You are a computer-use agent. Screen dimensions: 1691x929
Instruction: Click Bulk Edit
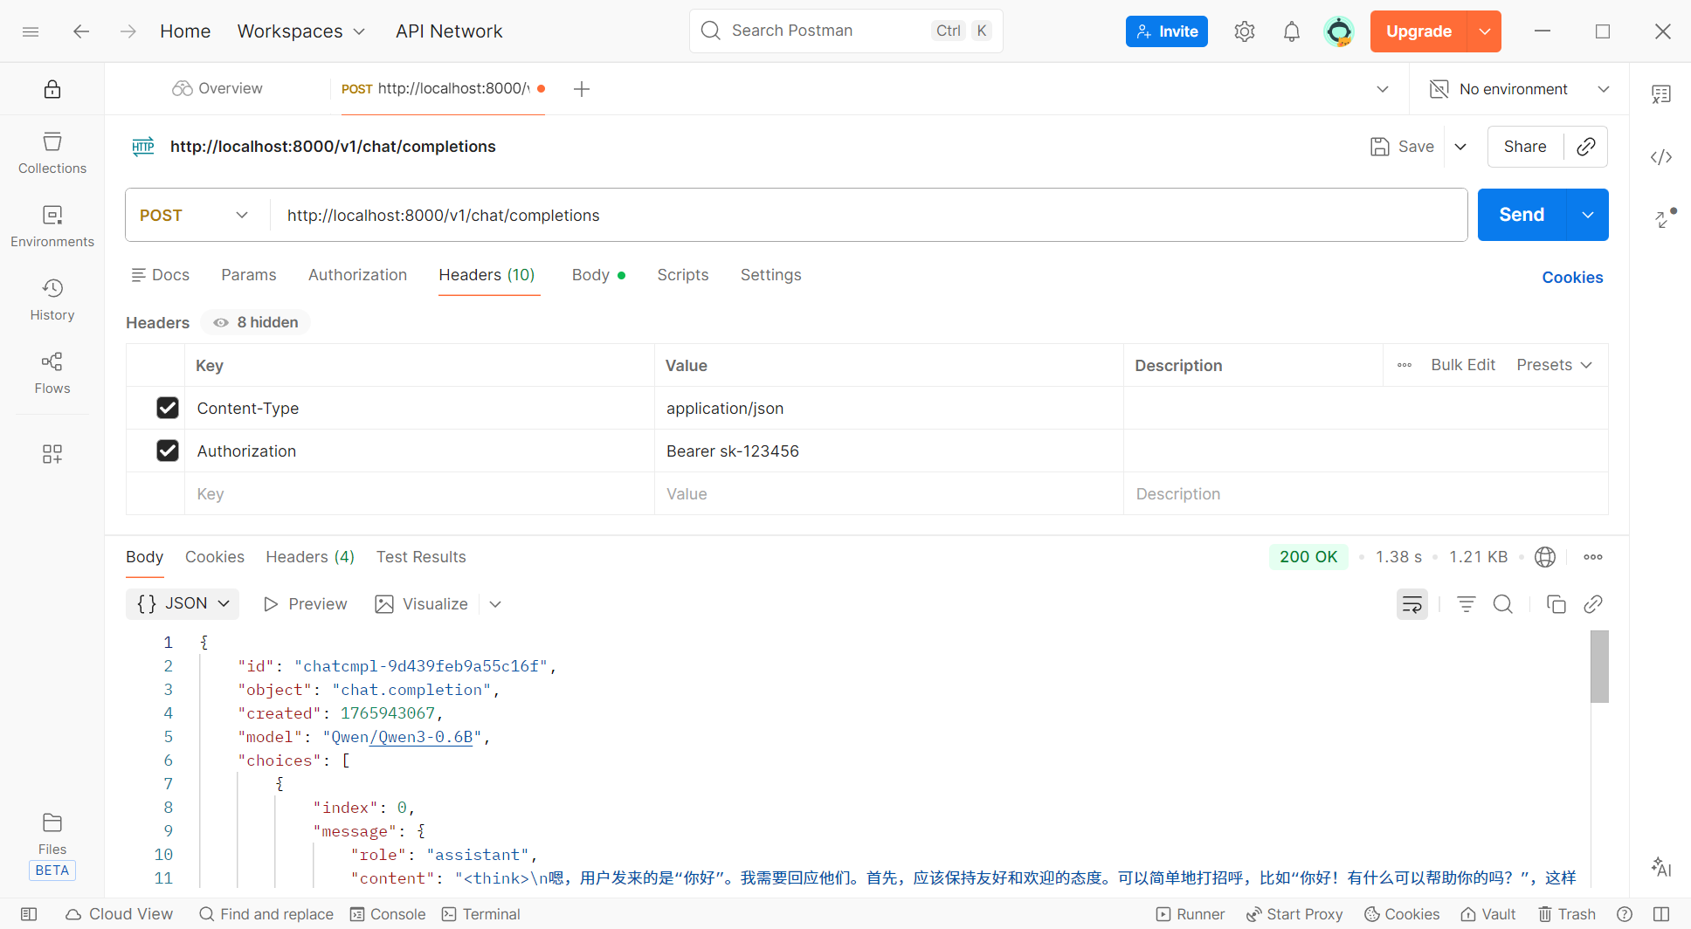pyautogui.click(x=1463, y=365)
